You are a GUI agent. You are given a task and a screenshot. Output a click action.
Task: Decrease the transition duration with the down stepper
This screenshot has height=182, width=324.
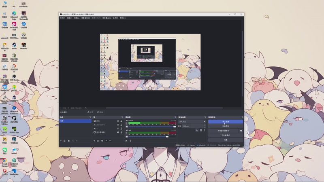(x=205, y=127)
